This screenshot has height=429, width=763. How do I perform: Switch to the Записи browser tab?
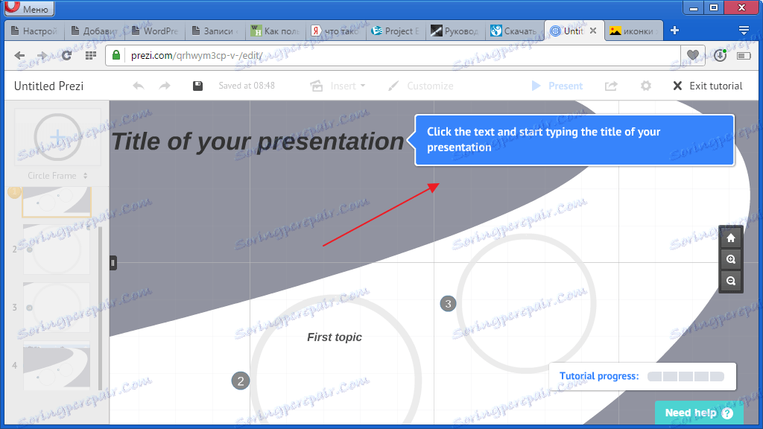click(215, 31)
